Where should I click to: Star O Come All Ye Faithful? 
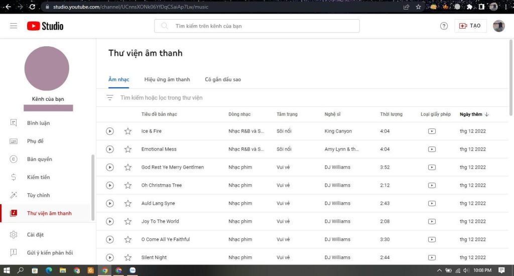[128, 239]
